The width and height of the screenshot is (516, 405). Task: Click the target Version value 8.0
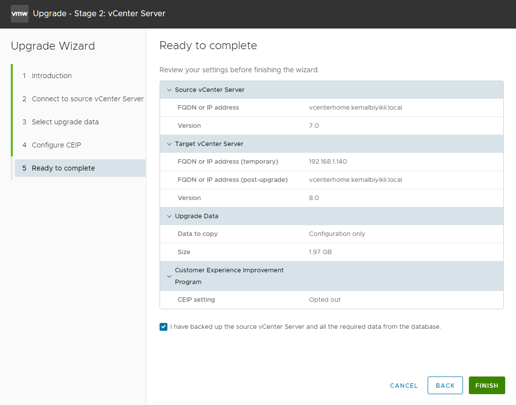[x=314, y=198]
